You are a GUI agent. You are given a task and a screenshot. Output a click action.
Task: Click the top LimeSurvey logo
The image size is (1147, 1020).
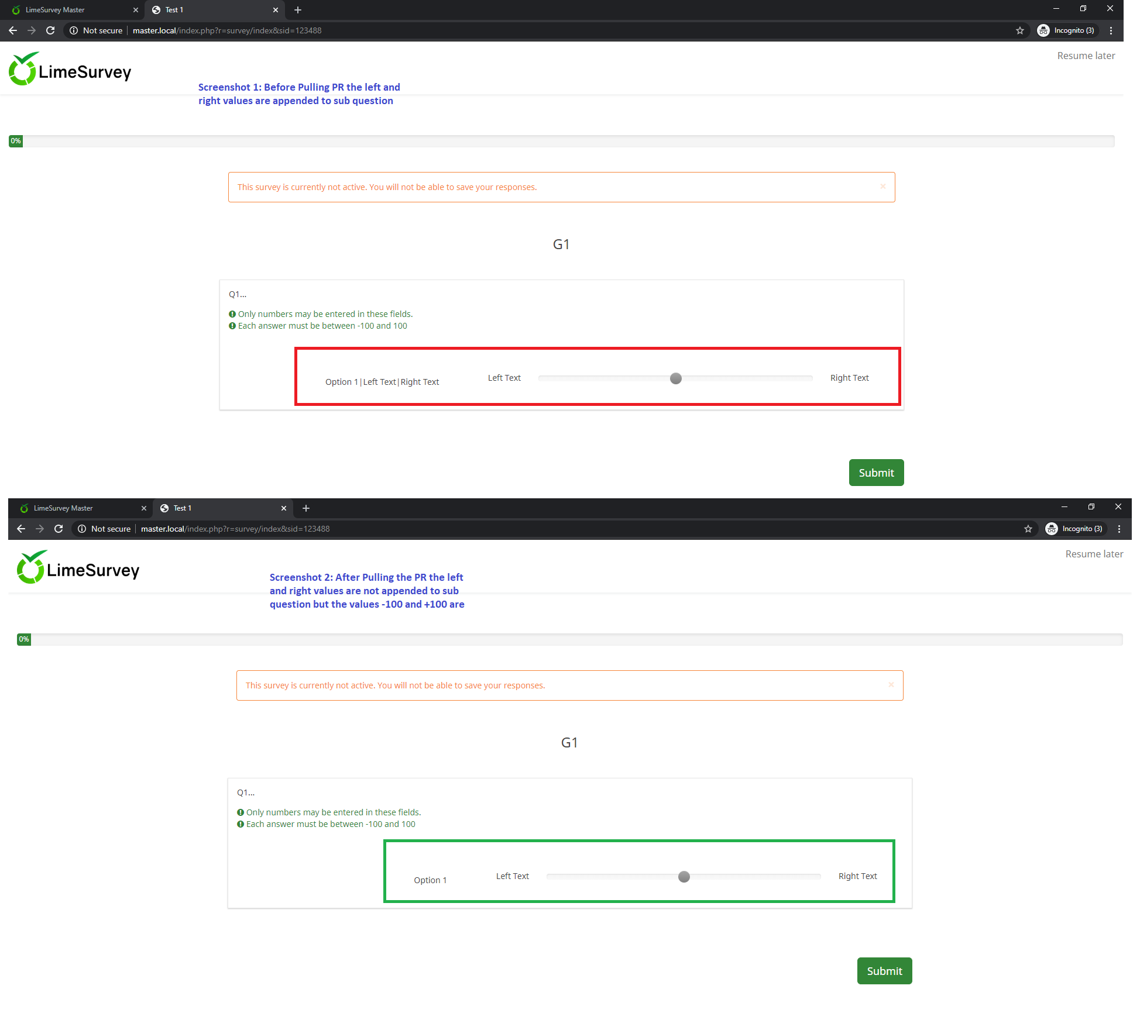[70, 70]
